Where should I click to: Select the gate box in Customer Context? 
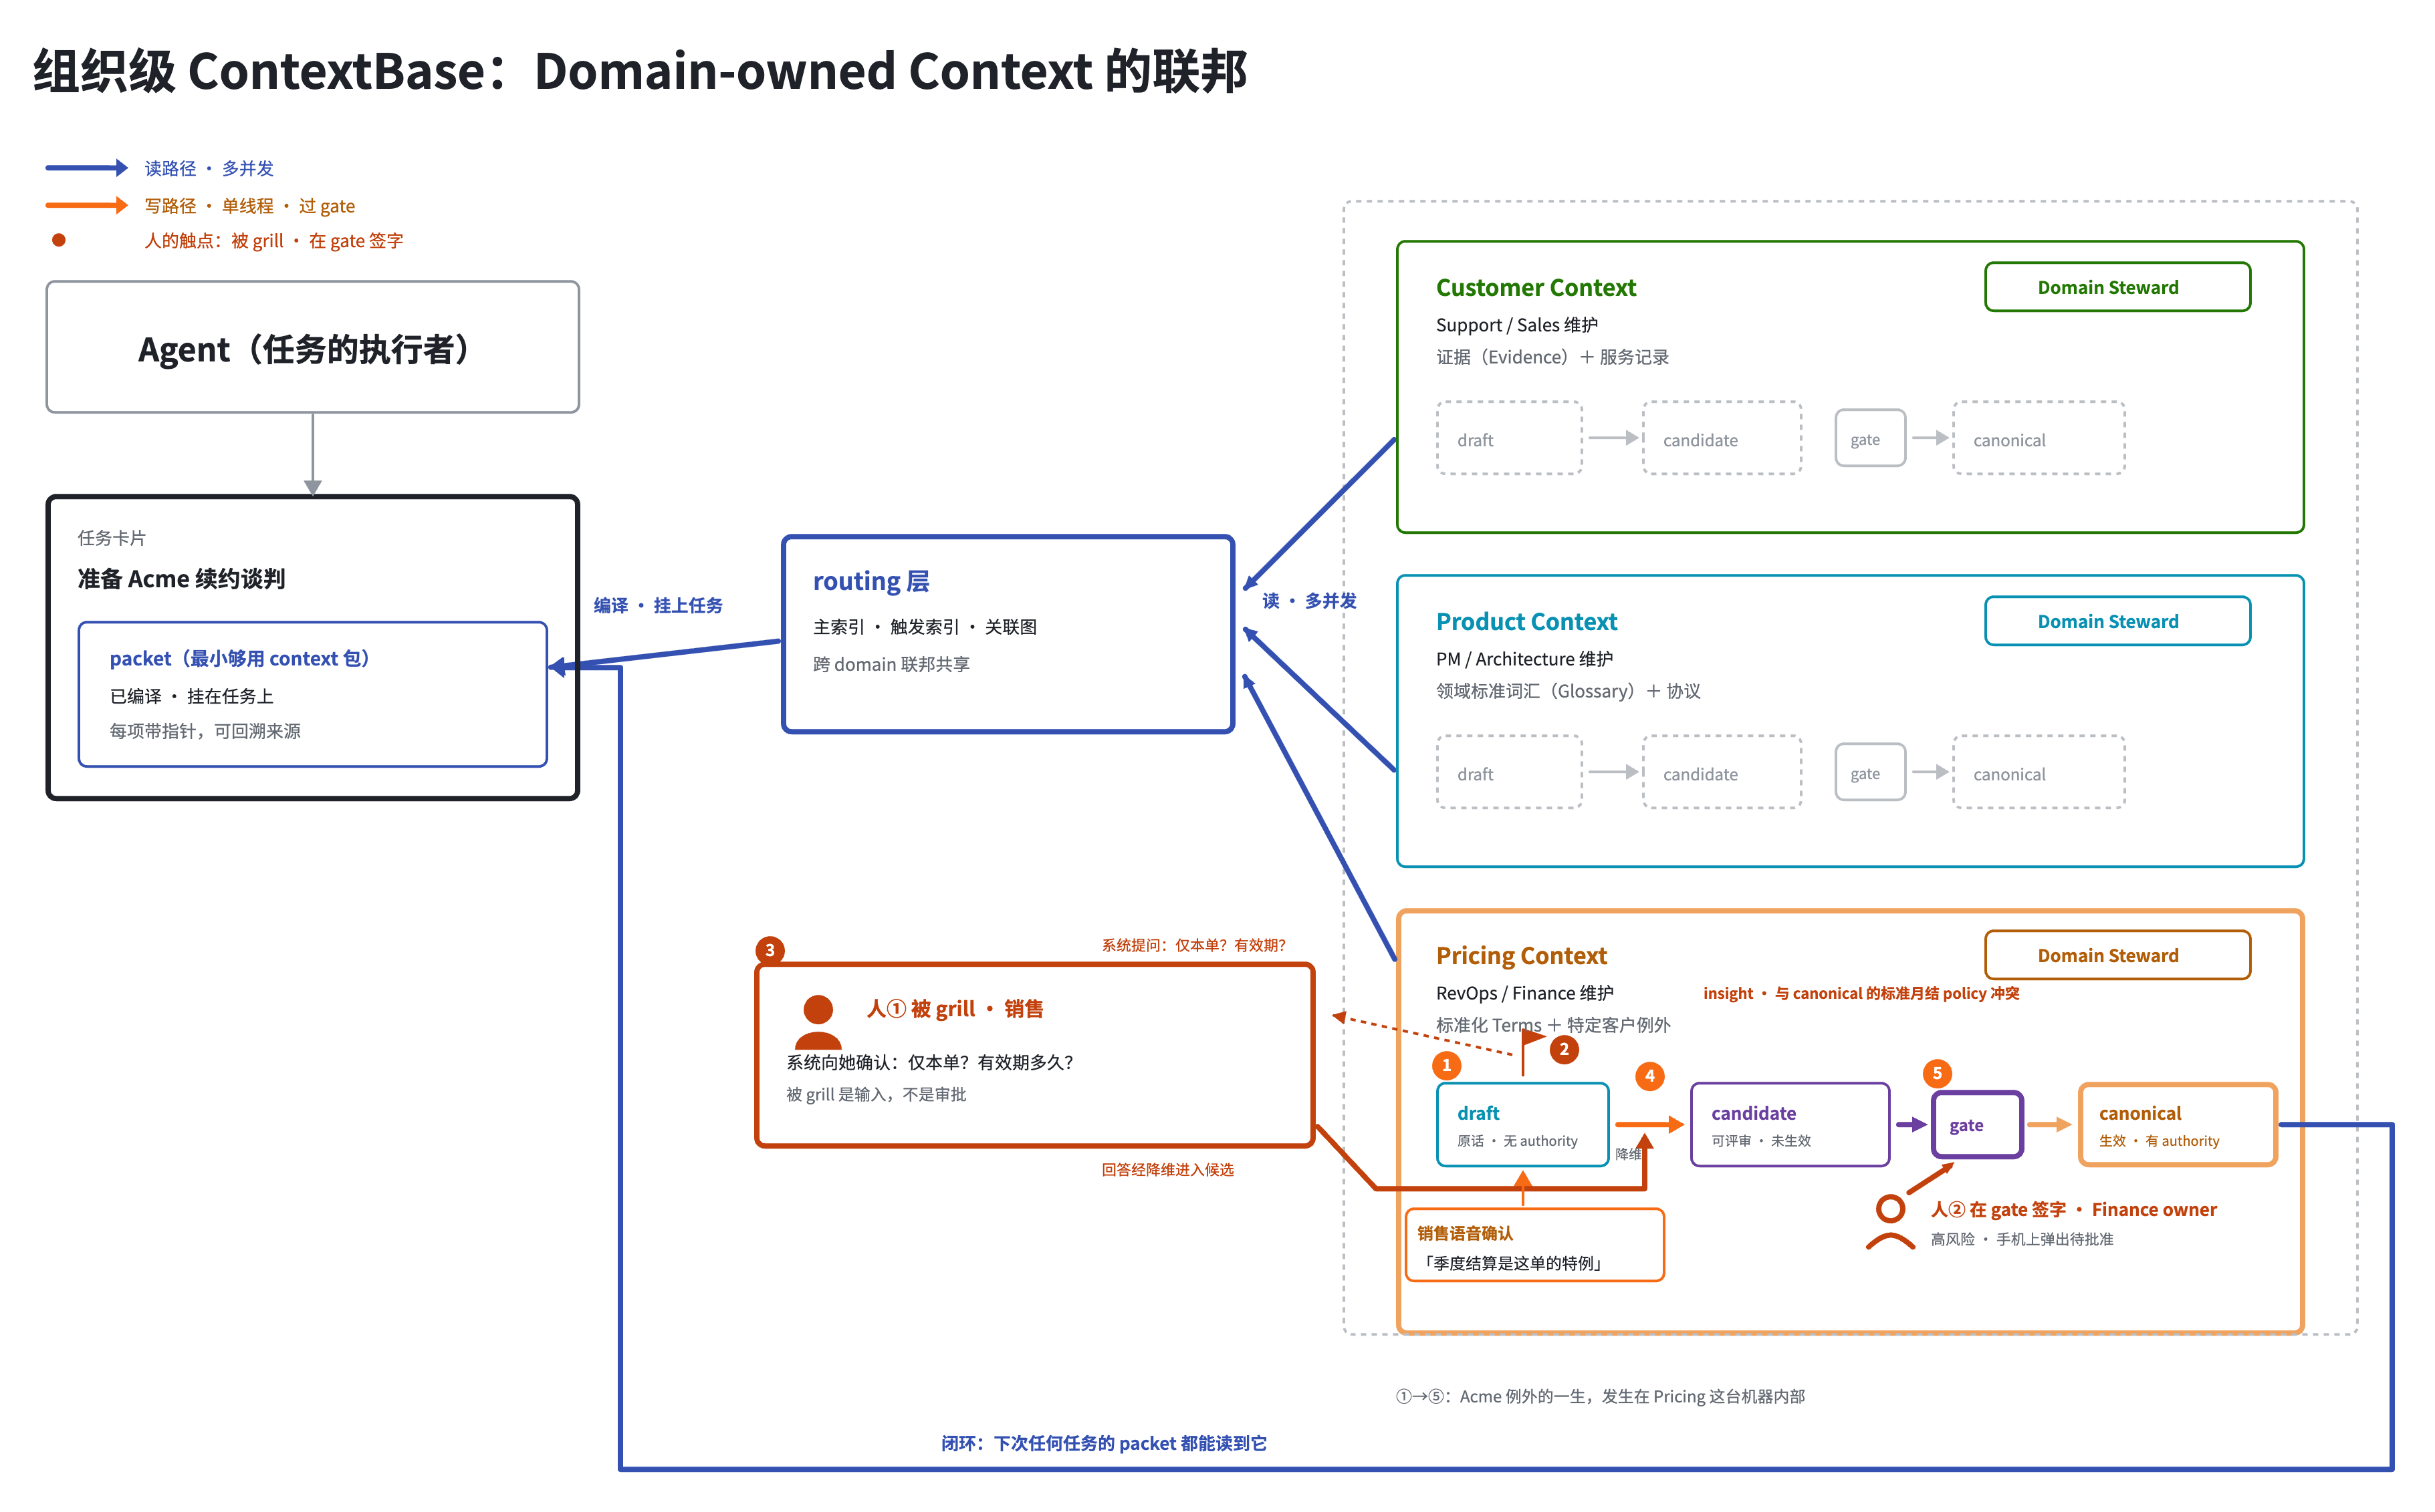click(x=1870, y=438)
